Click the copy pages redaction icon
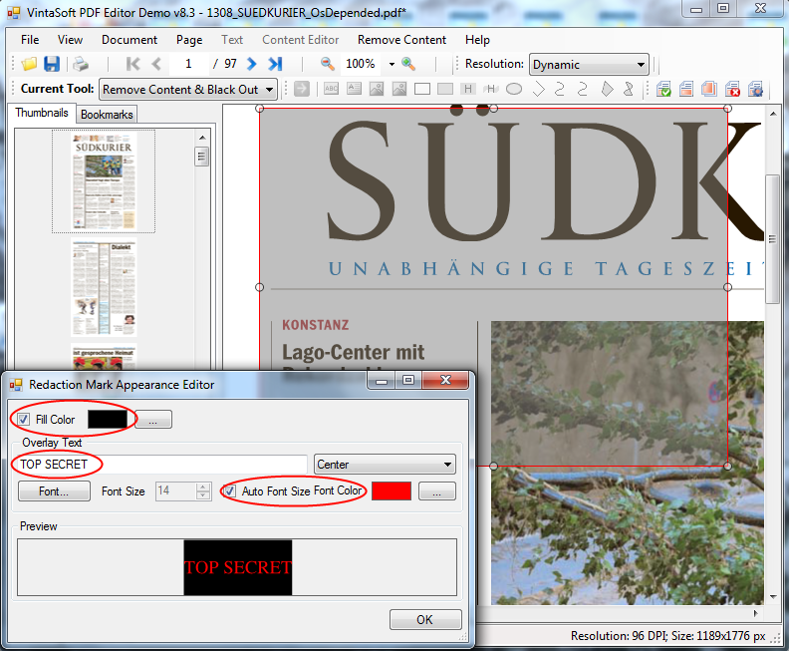The image size is (789, 651). [709, 89]
